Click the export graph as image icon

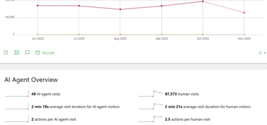(x=17, y=52)
